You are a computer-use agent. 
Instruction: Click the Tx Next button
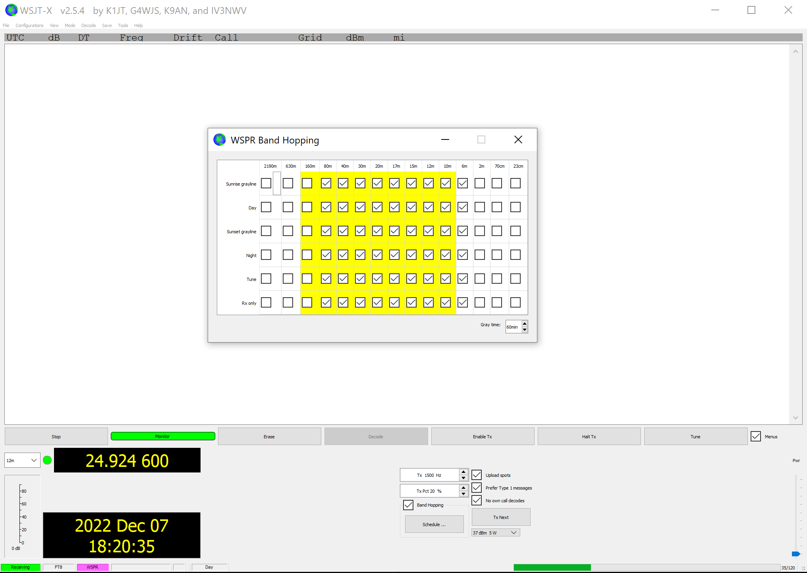point(501,517)
